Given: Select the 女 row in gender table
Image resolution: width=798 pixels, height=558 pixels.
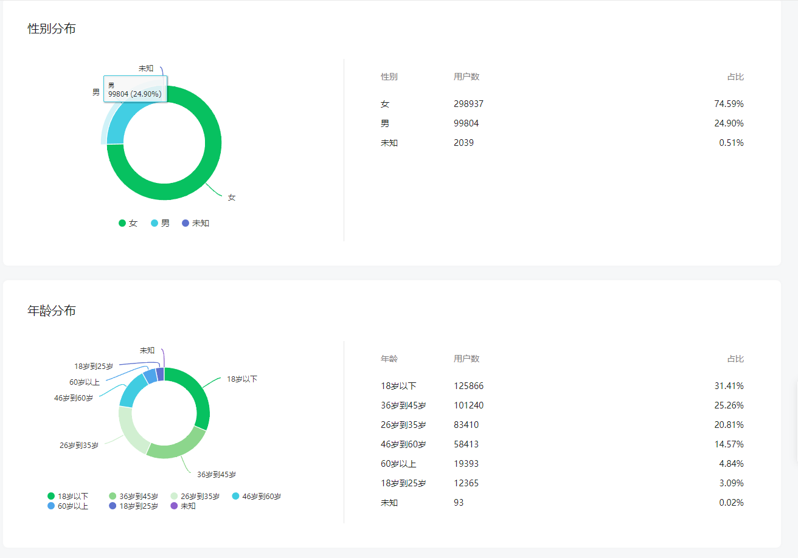Looking at the screenshot, I should point(562,104).
